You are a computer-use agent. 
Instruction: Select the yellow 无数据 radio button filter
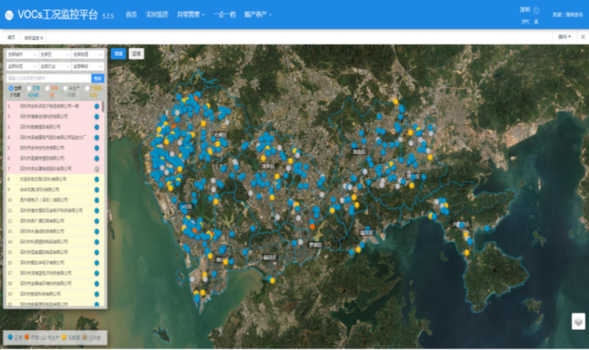click(x=86, y=88)
